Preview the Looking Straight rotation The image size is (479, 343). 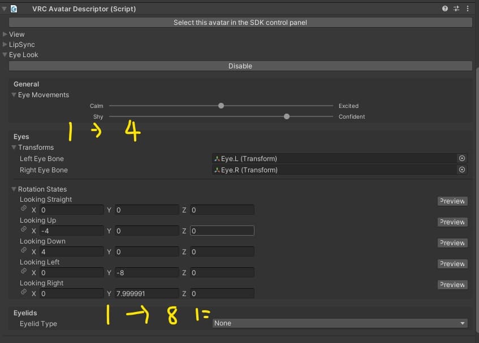(x=452, y=201)
